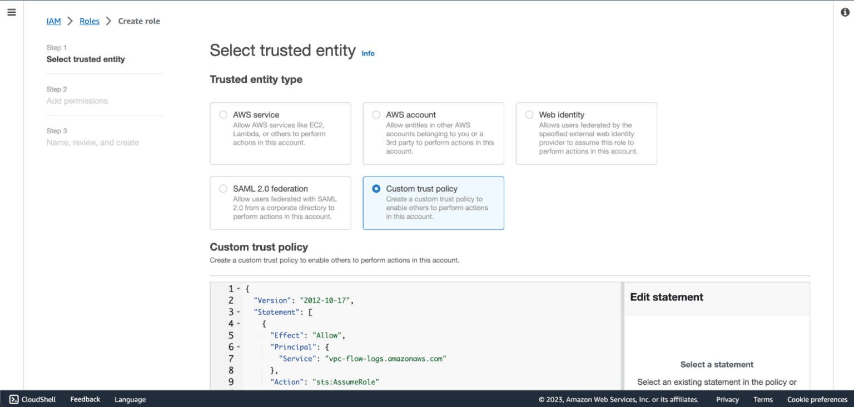
Task: Open the Privacy footer link
Action: 727,399
